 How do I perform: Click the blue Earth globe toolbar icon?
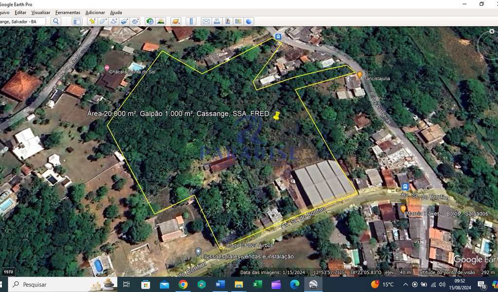click(x=249, y=21)
